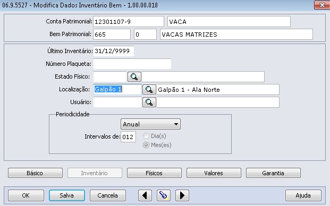
Task: Click the Estado Físico description field
Action: (x=203, y=77)
